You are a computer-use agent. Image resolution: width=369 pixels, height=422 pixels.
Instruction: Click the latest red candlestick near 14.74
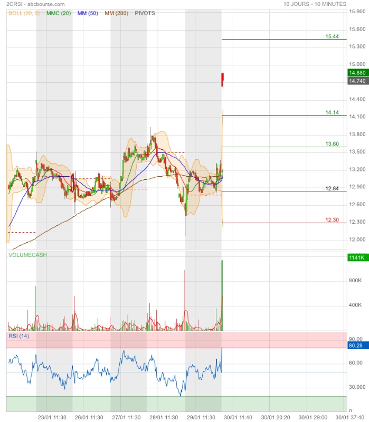[223, 80]
